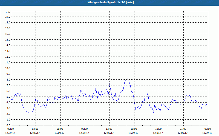Image resolution: width=219 pixels, height=136 pixels.
Task: Click the 03:00 time label
Action: click(36, 129)
